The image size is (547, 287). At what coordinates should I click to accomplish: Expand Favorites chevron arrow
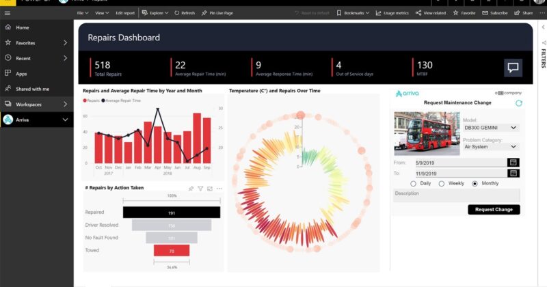point(65,42)
